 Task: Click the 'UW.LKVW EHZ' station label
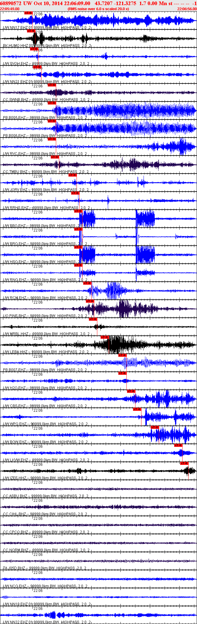click(16, 460)
